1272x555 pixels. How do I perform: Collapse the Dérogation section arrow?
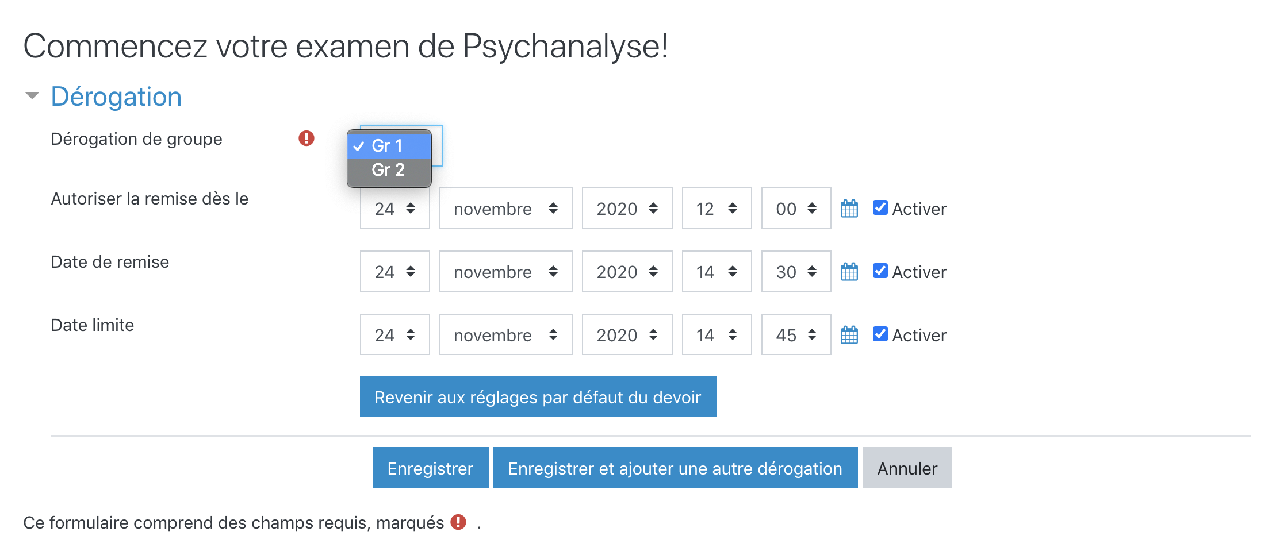click(32, 95)
